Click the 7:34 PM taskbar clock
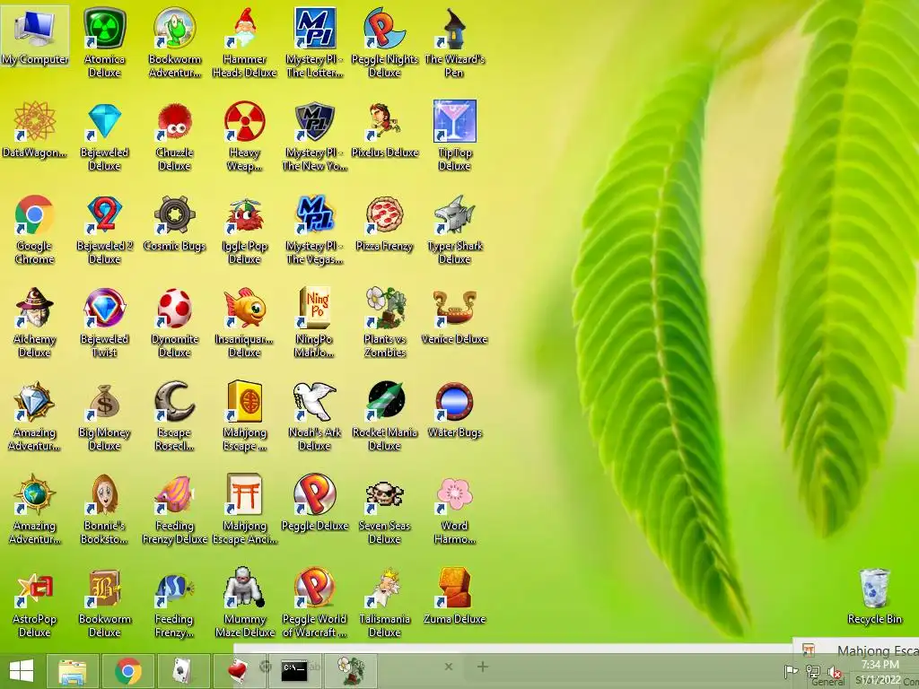Image resolution: width=919 pixels, height=689 pixels. click(x=880, y=665)
